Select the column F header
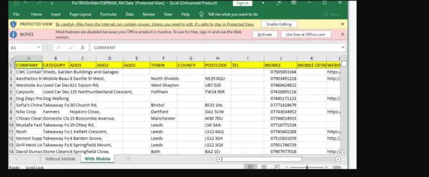The width and height of the screenshot is (429, 177). pyautogui.click(x=163, y=59)
